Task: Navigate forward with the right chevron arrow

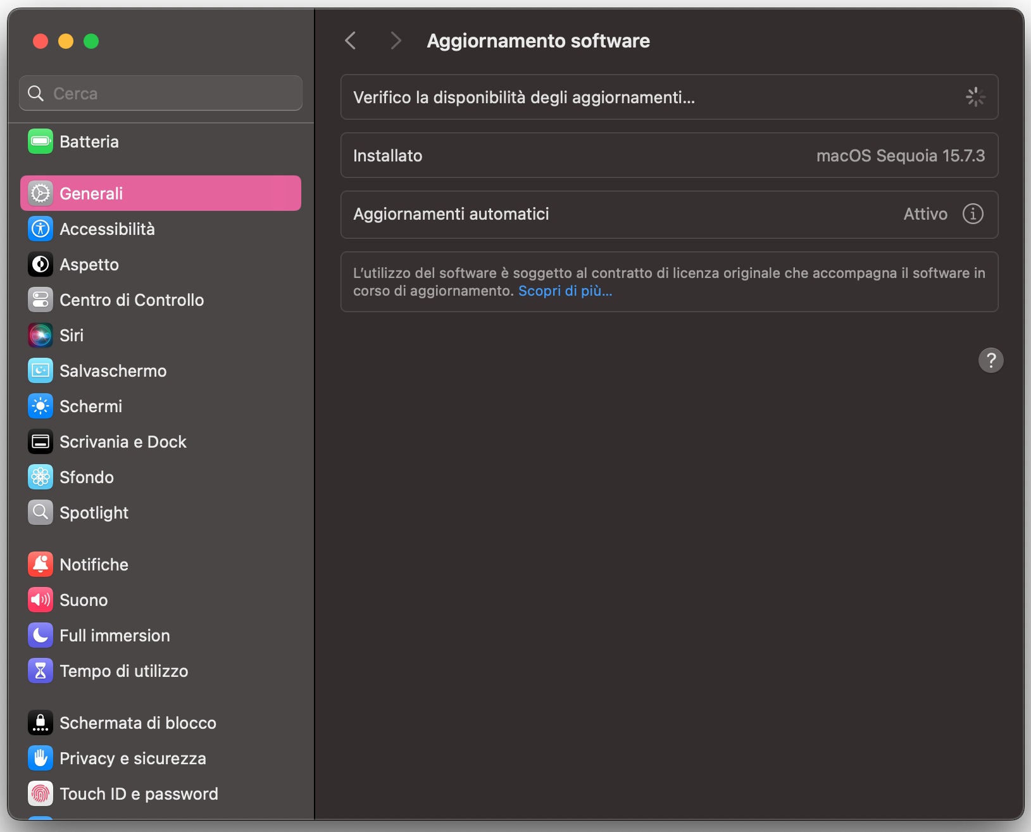Action: point(396,40)
